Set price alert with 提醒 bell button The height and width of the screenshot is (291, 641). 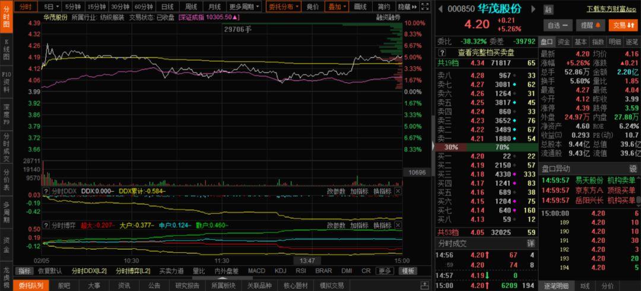point(591,26)
